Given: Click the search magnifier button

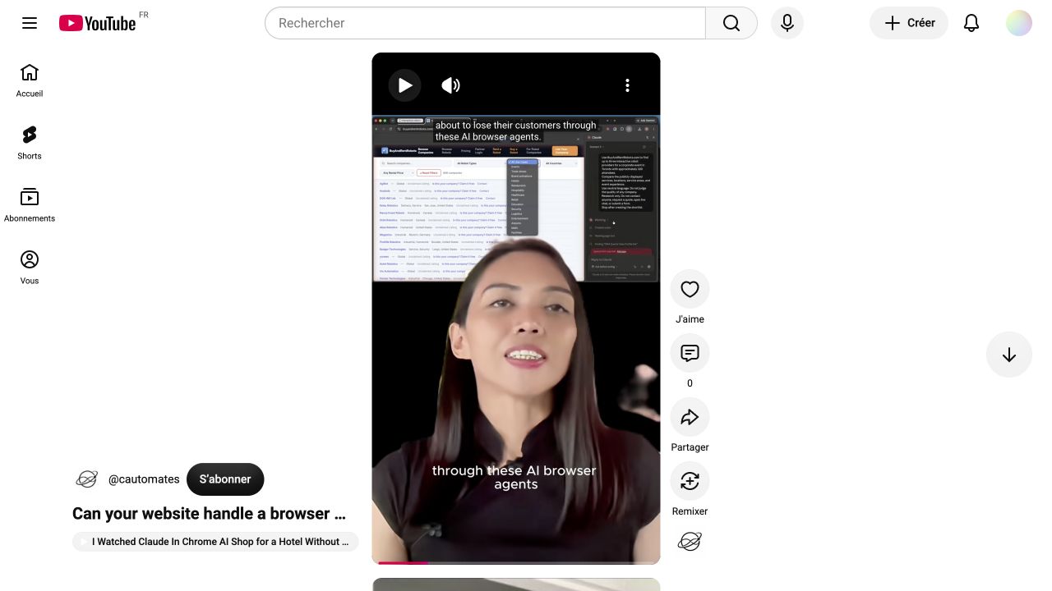Looking at the screenshot, I should [731, 23].
